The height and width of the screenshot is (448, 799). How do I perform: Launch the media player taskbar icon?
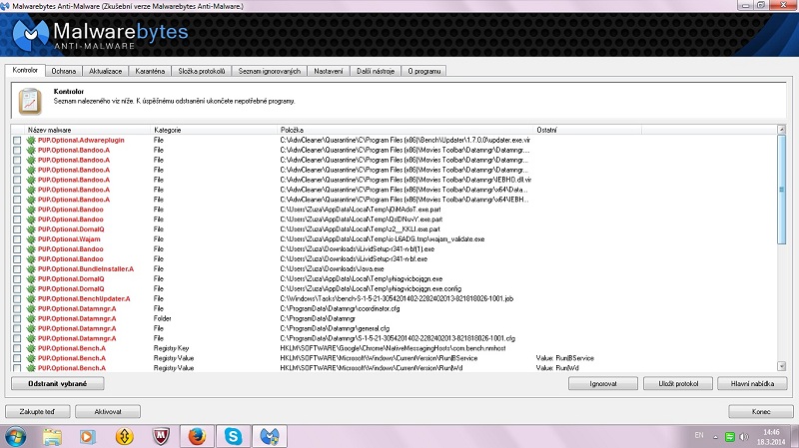(88, 435)
